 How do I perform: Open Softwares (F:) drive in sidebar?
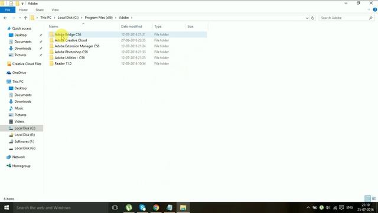(x=24, y=141)
